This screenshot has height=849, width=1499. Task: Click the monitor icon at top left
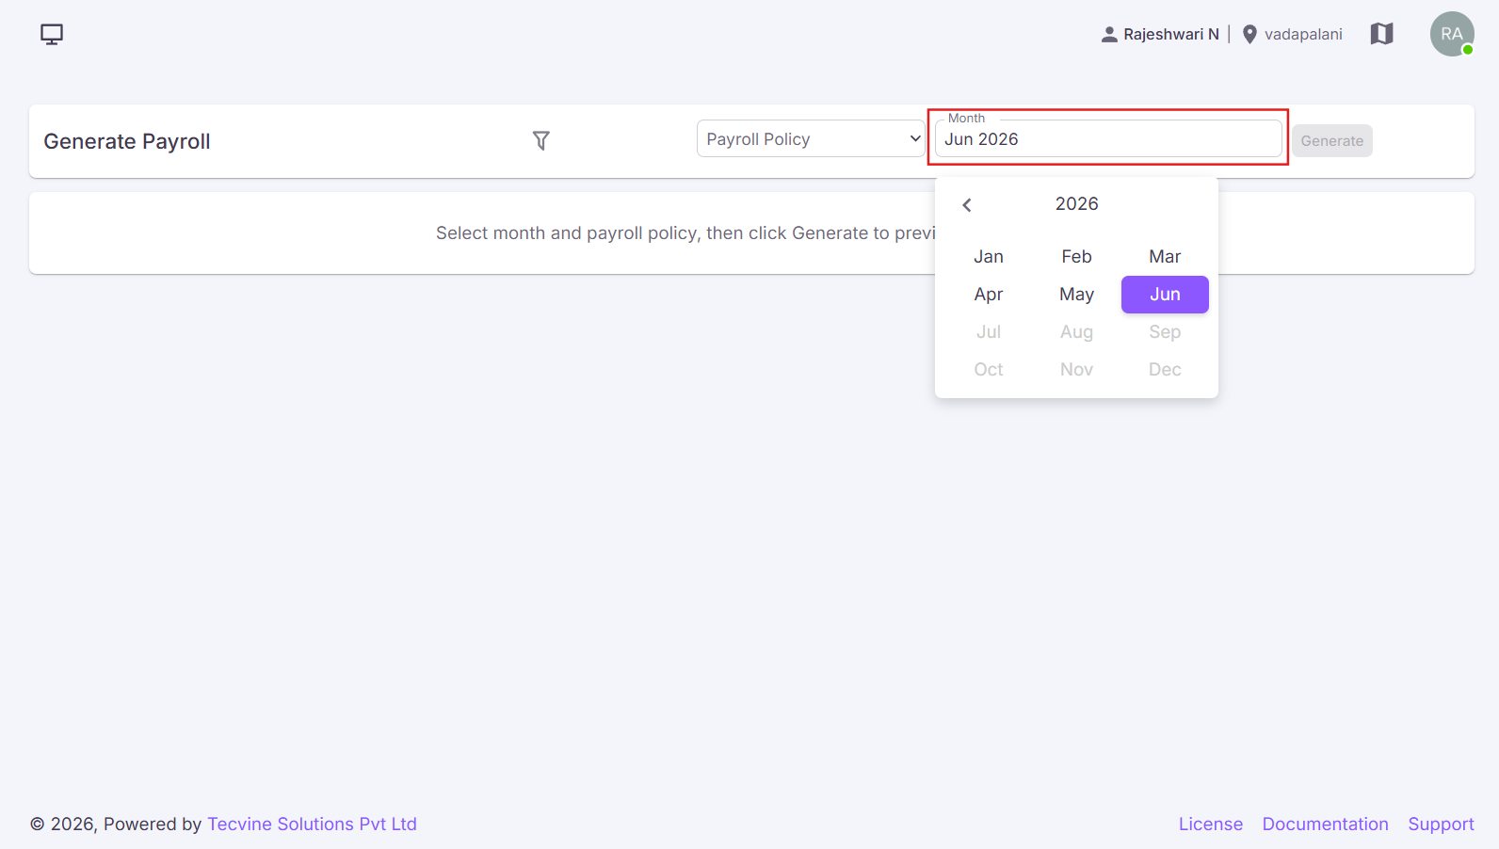pyautogui.click(x=52, y=35)
